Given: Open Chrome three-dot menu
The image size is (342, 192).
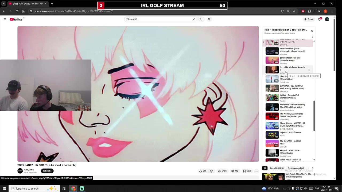Looking at the screenshot, I should tap(332, 11).
